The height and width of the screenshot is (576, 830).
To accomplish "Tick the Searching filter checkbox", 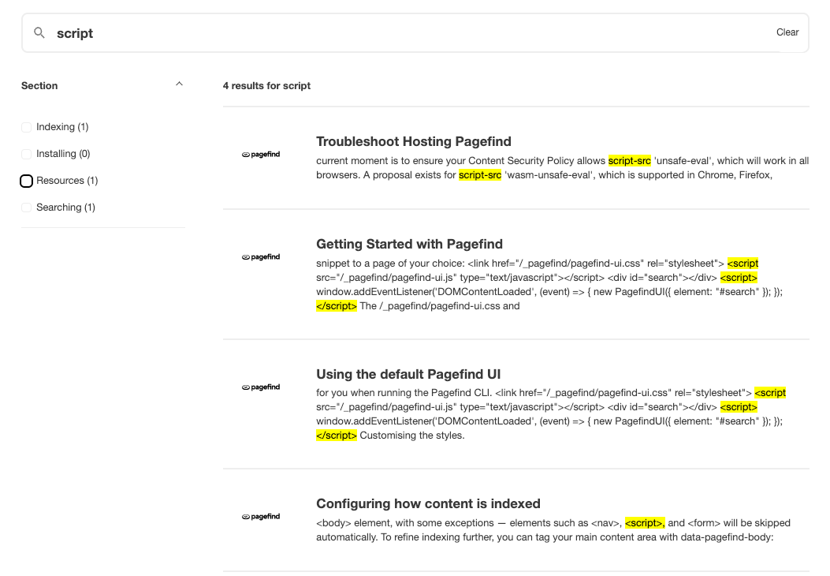I will coord(26,208).
